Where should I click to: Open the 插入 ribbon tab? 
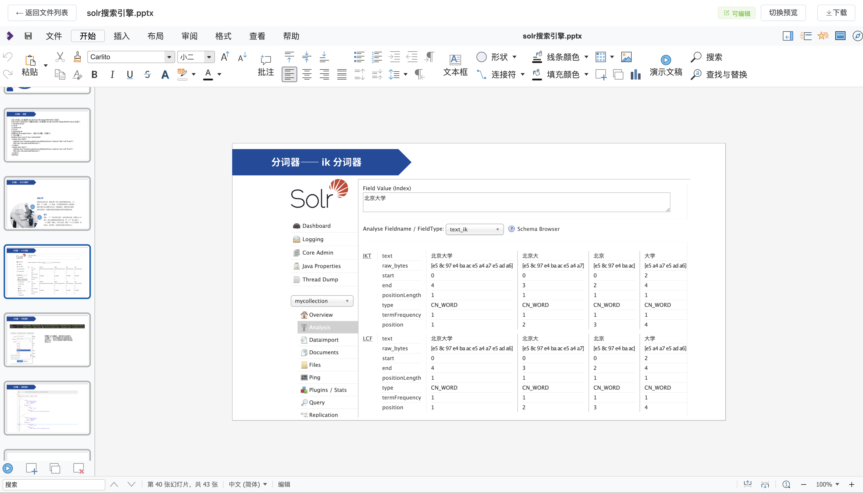pyautogui.click(x=121, y=36)
